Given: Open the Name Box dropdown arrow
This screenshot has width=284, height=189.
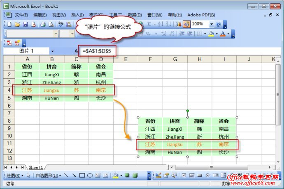Looking at the screenshot, I should [52, 51].
